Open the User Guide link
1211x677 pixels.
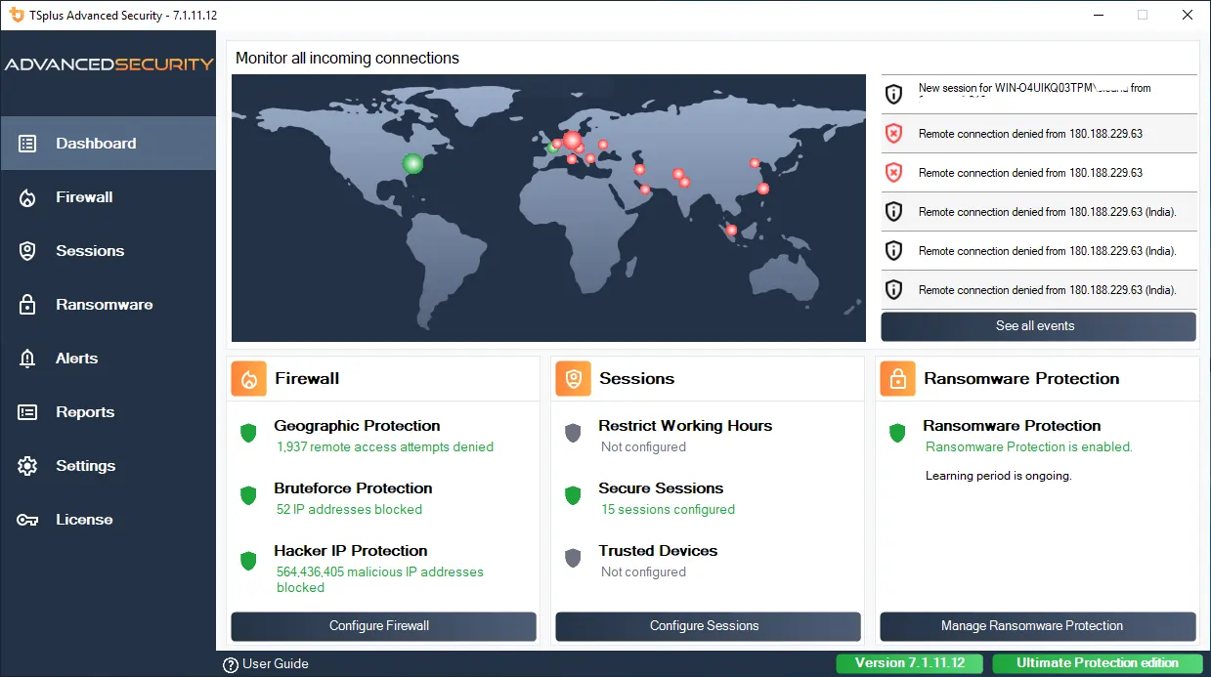point(266,664)
